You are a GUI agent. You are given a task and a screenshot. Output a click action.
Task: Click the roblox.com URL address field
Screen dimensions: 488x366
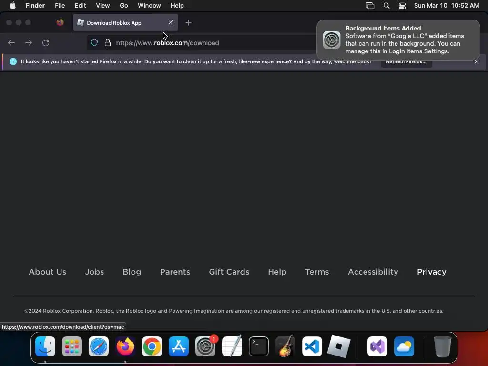click(202, 43)
